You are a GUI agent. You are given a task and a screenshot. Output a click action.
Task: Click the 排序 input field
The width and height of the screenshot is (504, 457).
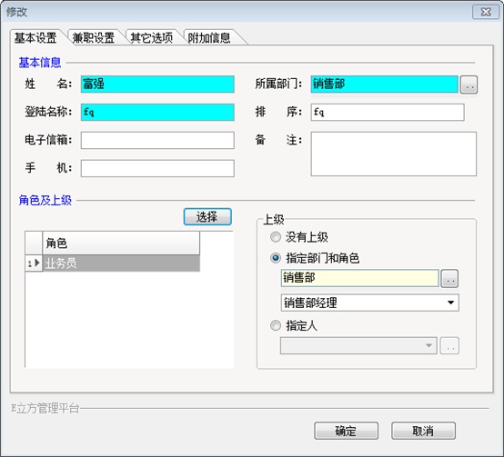[x=388, y=113]
